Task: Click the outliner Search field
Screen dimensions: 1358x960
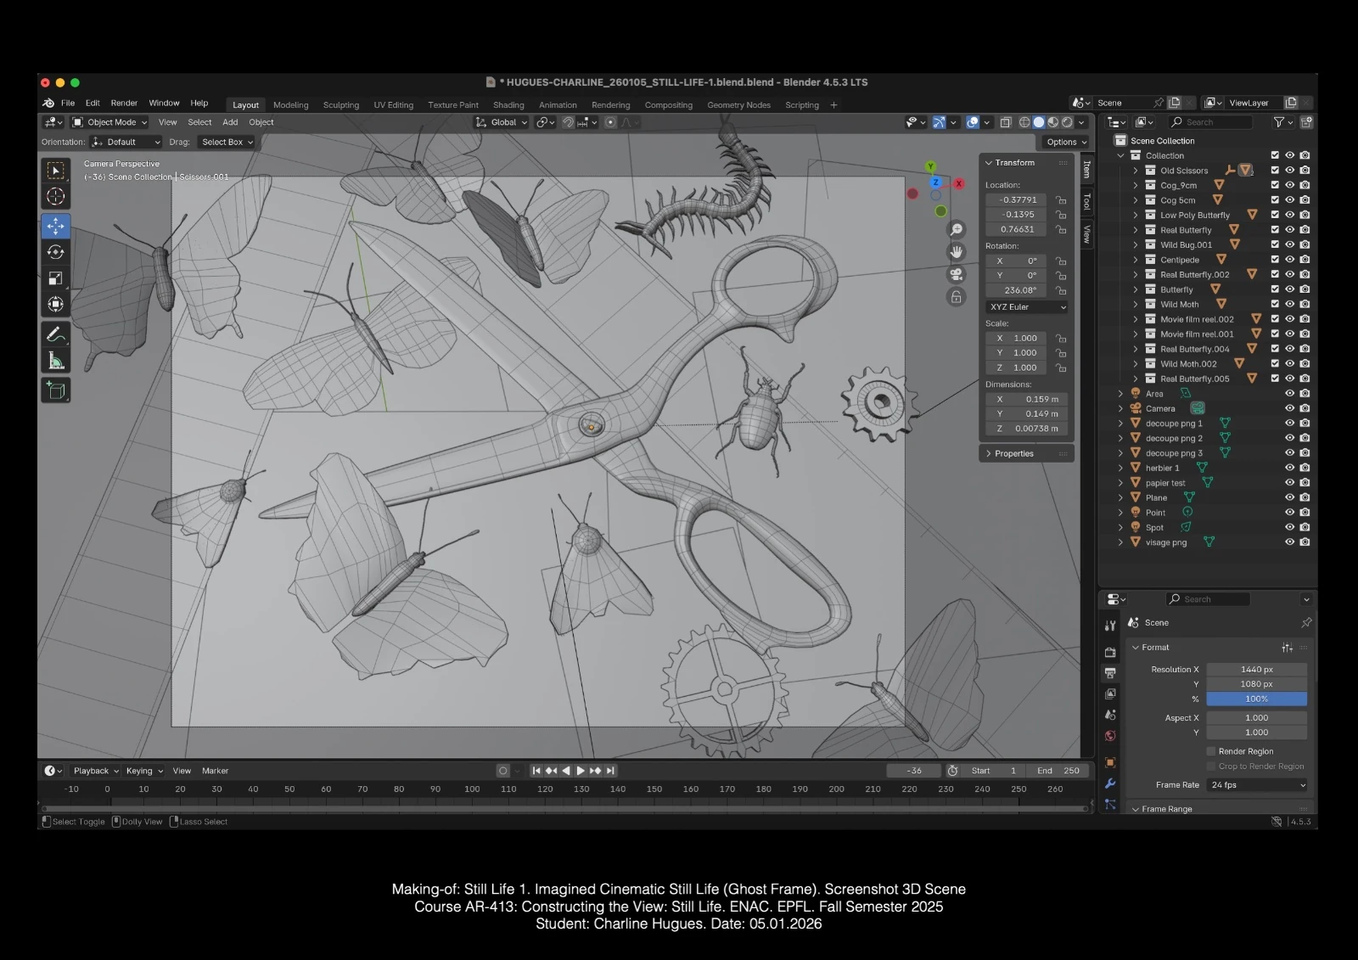Action: coord(1211,122)
